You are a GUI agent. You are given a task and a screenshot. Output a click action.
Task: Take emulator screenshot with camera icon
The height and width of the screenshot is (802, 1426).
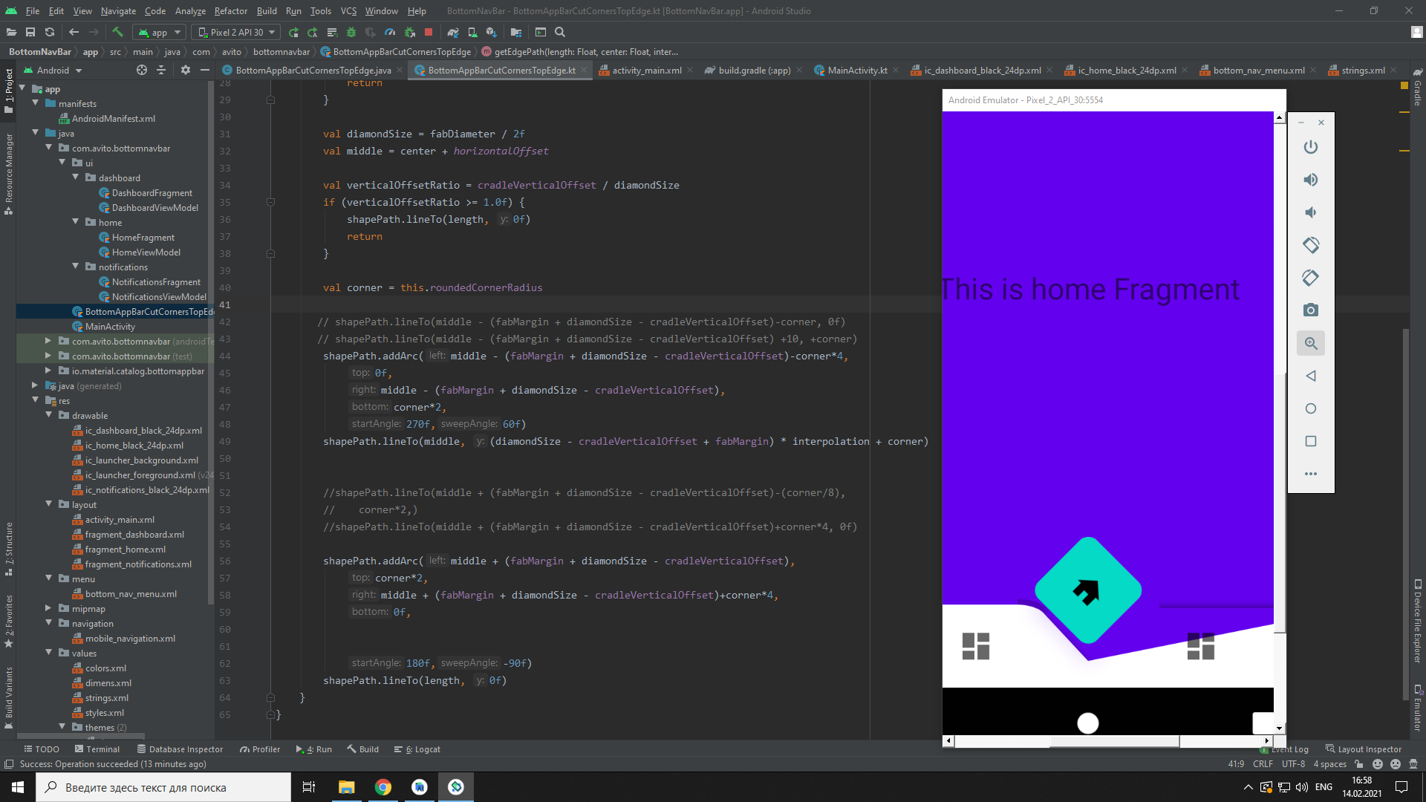[x=1311, y=310]
